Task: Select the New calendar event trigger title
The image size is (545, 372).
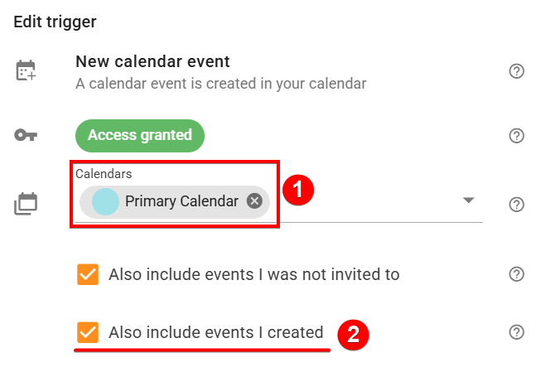Action: coord(152,61)
